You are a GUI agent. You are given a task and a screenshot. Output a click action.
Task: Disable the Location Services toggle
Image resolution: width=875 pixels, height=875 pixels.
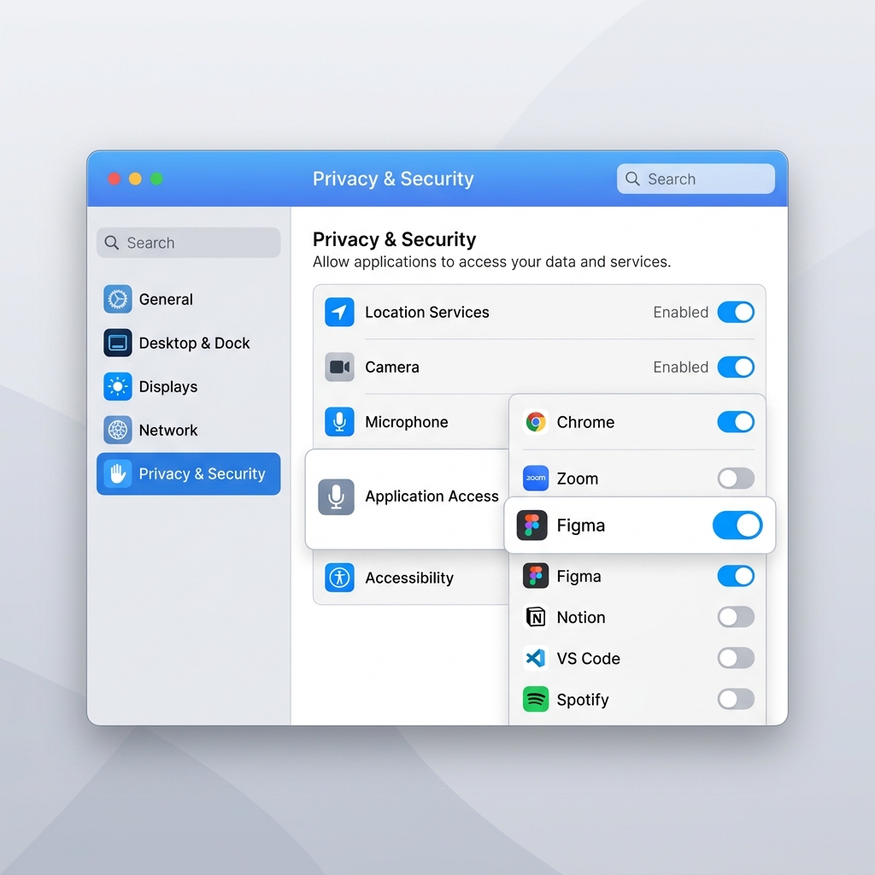(736, 312)
